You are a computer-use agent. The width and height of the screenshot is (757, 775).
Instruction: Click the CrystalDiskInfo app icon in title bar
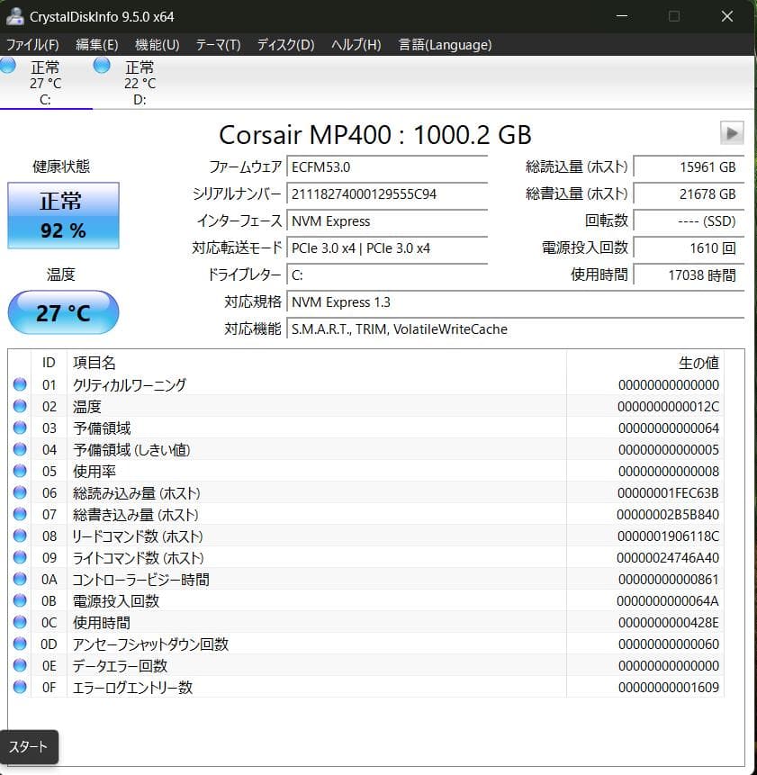[x=14, y=16]
